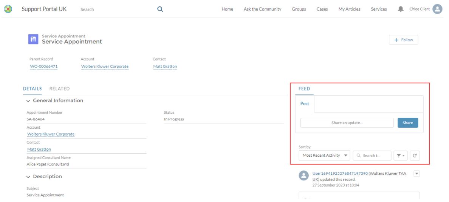Open the Groups menu item
The width and height of the screenshot is (449, 202).
pos(299,9)
